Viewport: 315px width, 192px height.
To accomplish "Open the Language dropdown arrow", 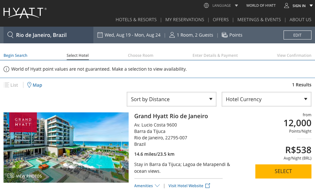I will pyautogui.click(x=236, y=6).
